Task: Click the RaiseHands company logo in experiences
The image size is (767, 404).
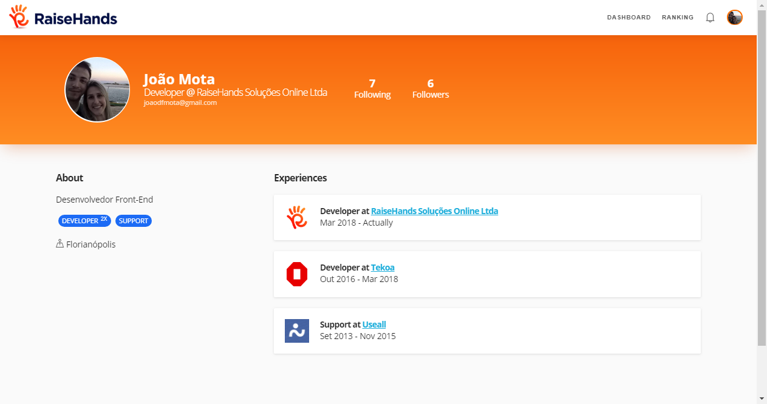Action: tap(297, 217)
